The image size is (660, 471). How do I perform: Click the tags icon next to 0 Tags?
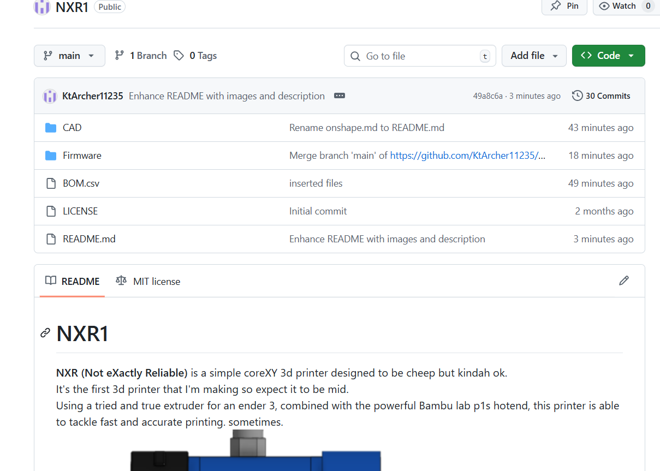(x=179, y=56)
